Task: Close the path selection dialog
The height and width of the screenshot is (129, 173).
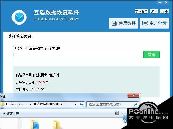Action: [133, 95]
